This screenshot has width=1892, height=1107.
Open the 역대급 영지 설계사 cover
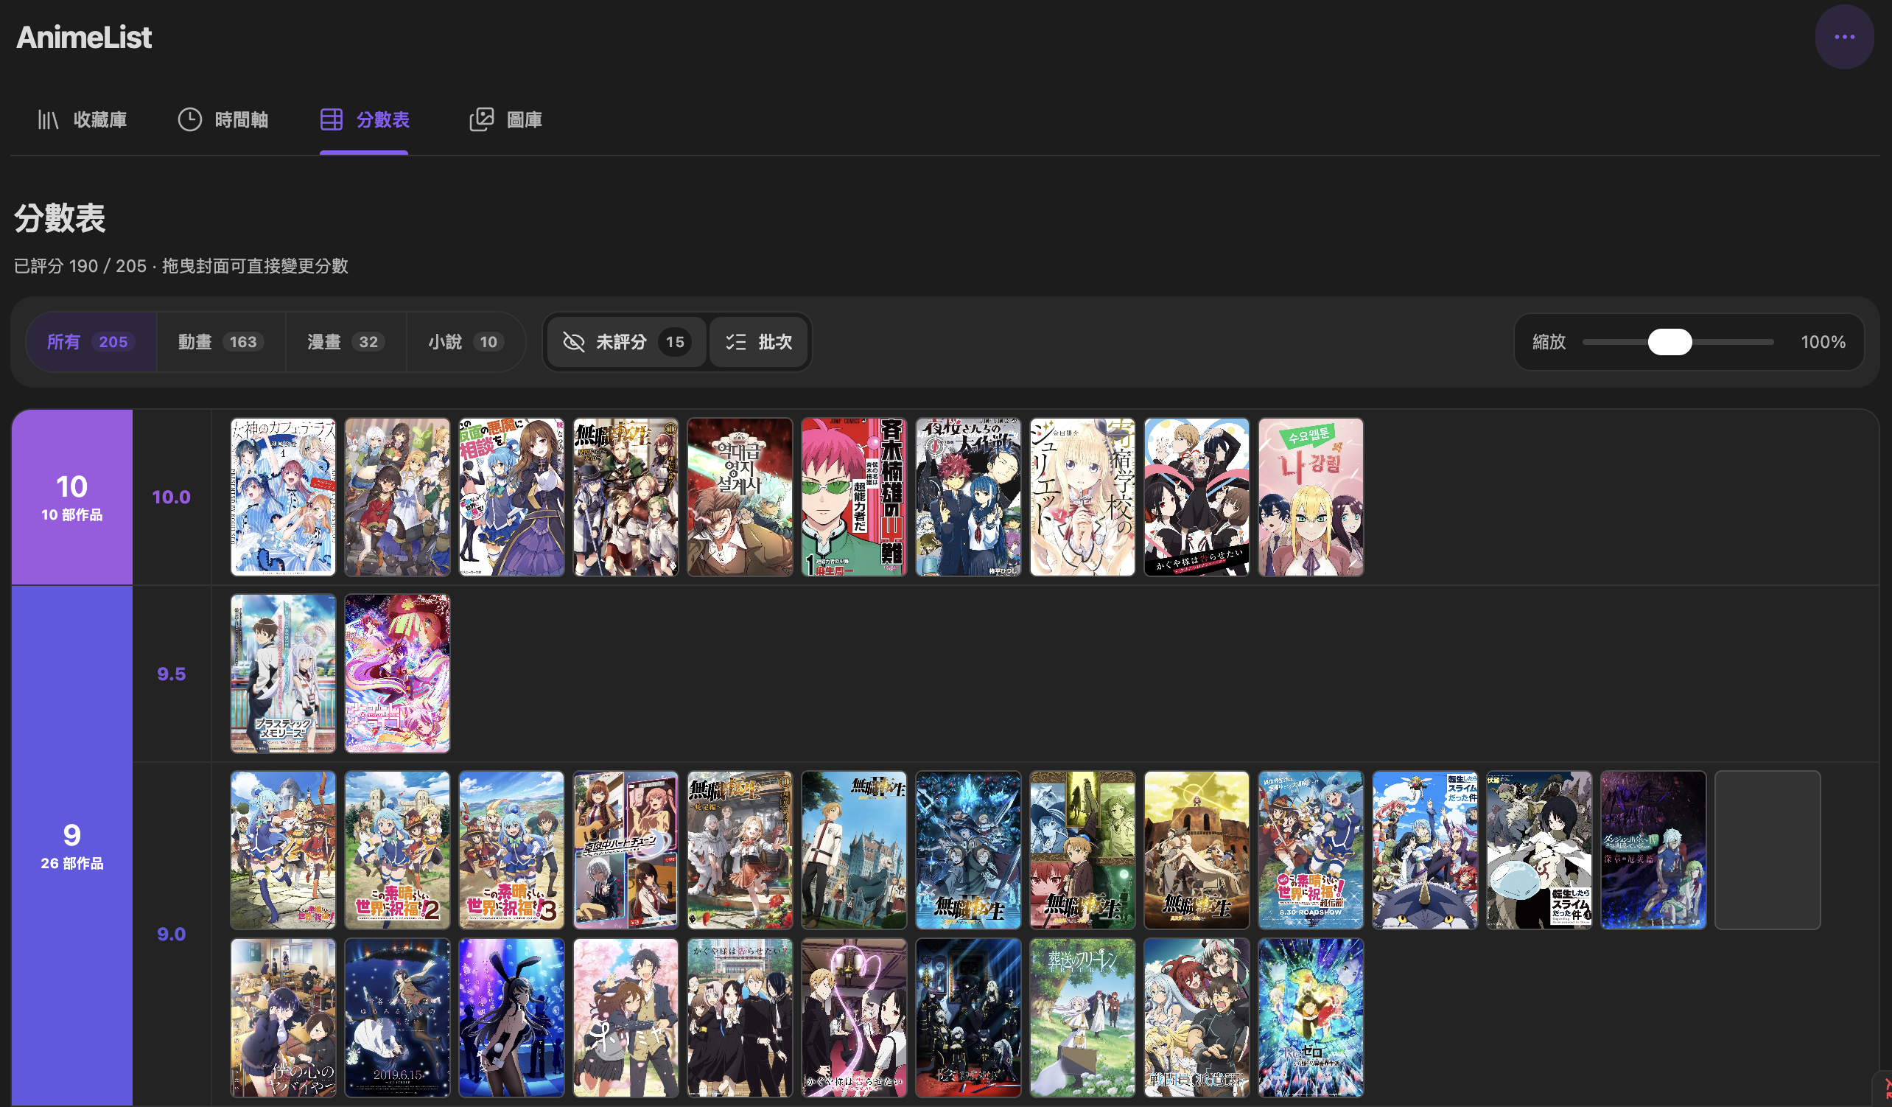740,497
